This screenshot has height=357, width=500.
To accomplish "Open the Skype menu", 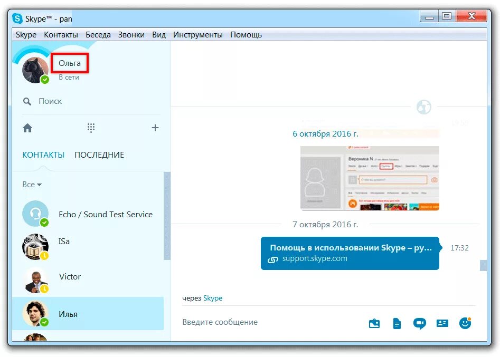I will click(x=26, y=35).
